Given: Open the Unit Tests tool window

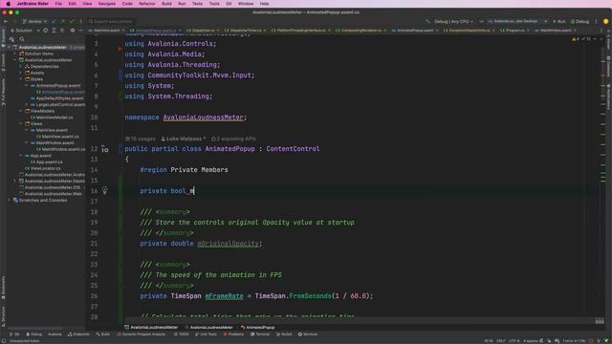Looking at the screenshot, I should pyautogui.click(x=206, y=334).
